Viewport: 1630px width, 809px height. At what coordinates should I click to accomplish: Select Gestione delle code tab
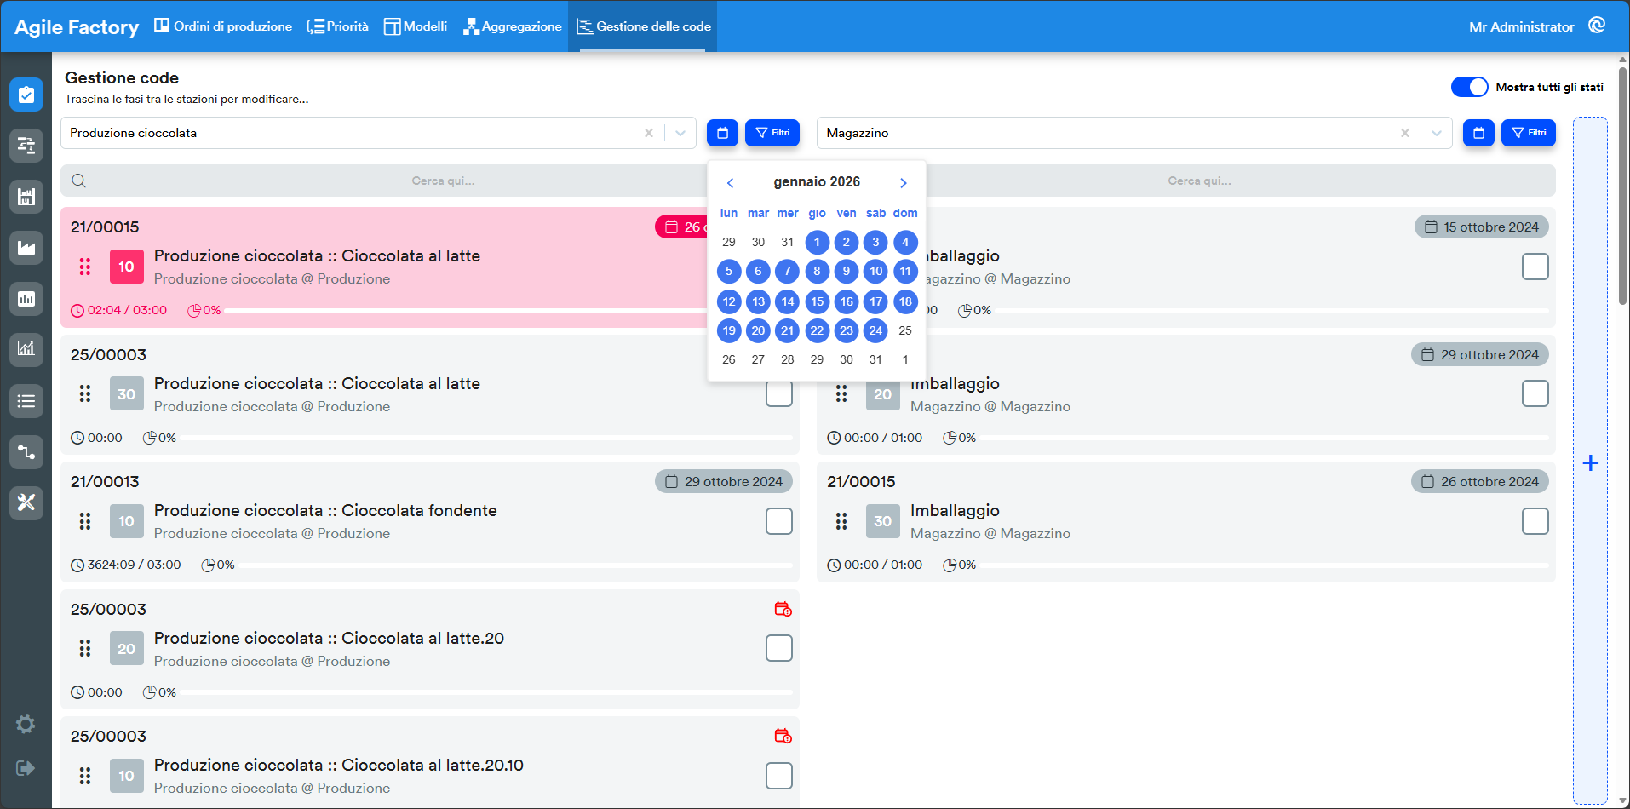(644, 26)
